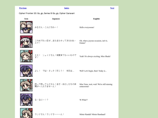The width and height of the screenshot is (158, 118).
Task: Open the Previous page link
Action: tap(23, 8)
